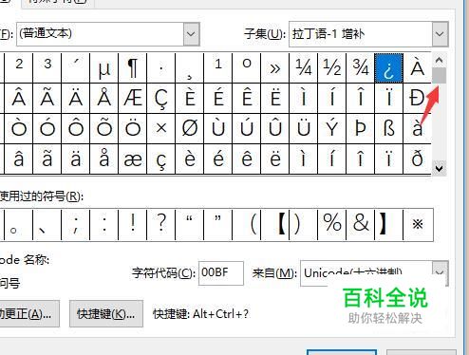This screenshot has width=469, height=355.
Task: Select the Ø slashed O character
Action: [190, 128]
